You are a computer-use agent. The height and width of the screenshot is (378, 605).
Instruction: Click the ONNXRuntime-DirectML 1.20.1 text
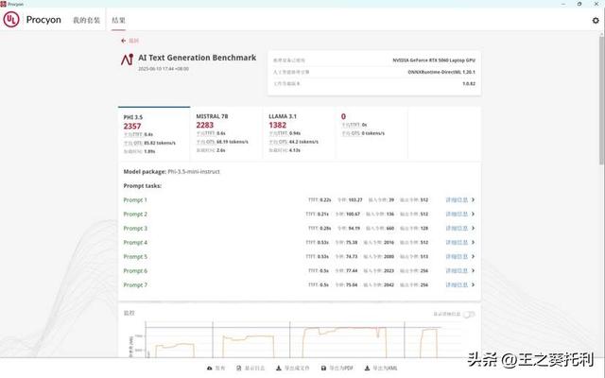[x=441, y=72]
